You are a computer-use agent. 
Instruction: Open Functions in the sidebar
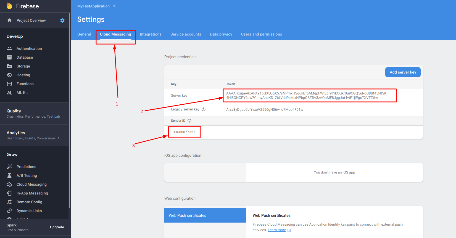coord(25,84)
